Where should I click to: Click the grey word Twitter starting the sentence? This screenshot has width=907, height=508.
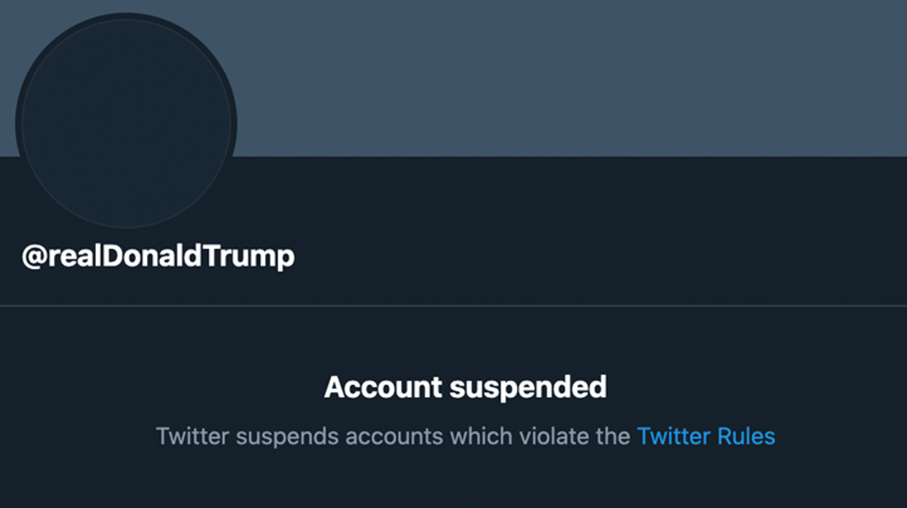tap(192, 436)
